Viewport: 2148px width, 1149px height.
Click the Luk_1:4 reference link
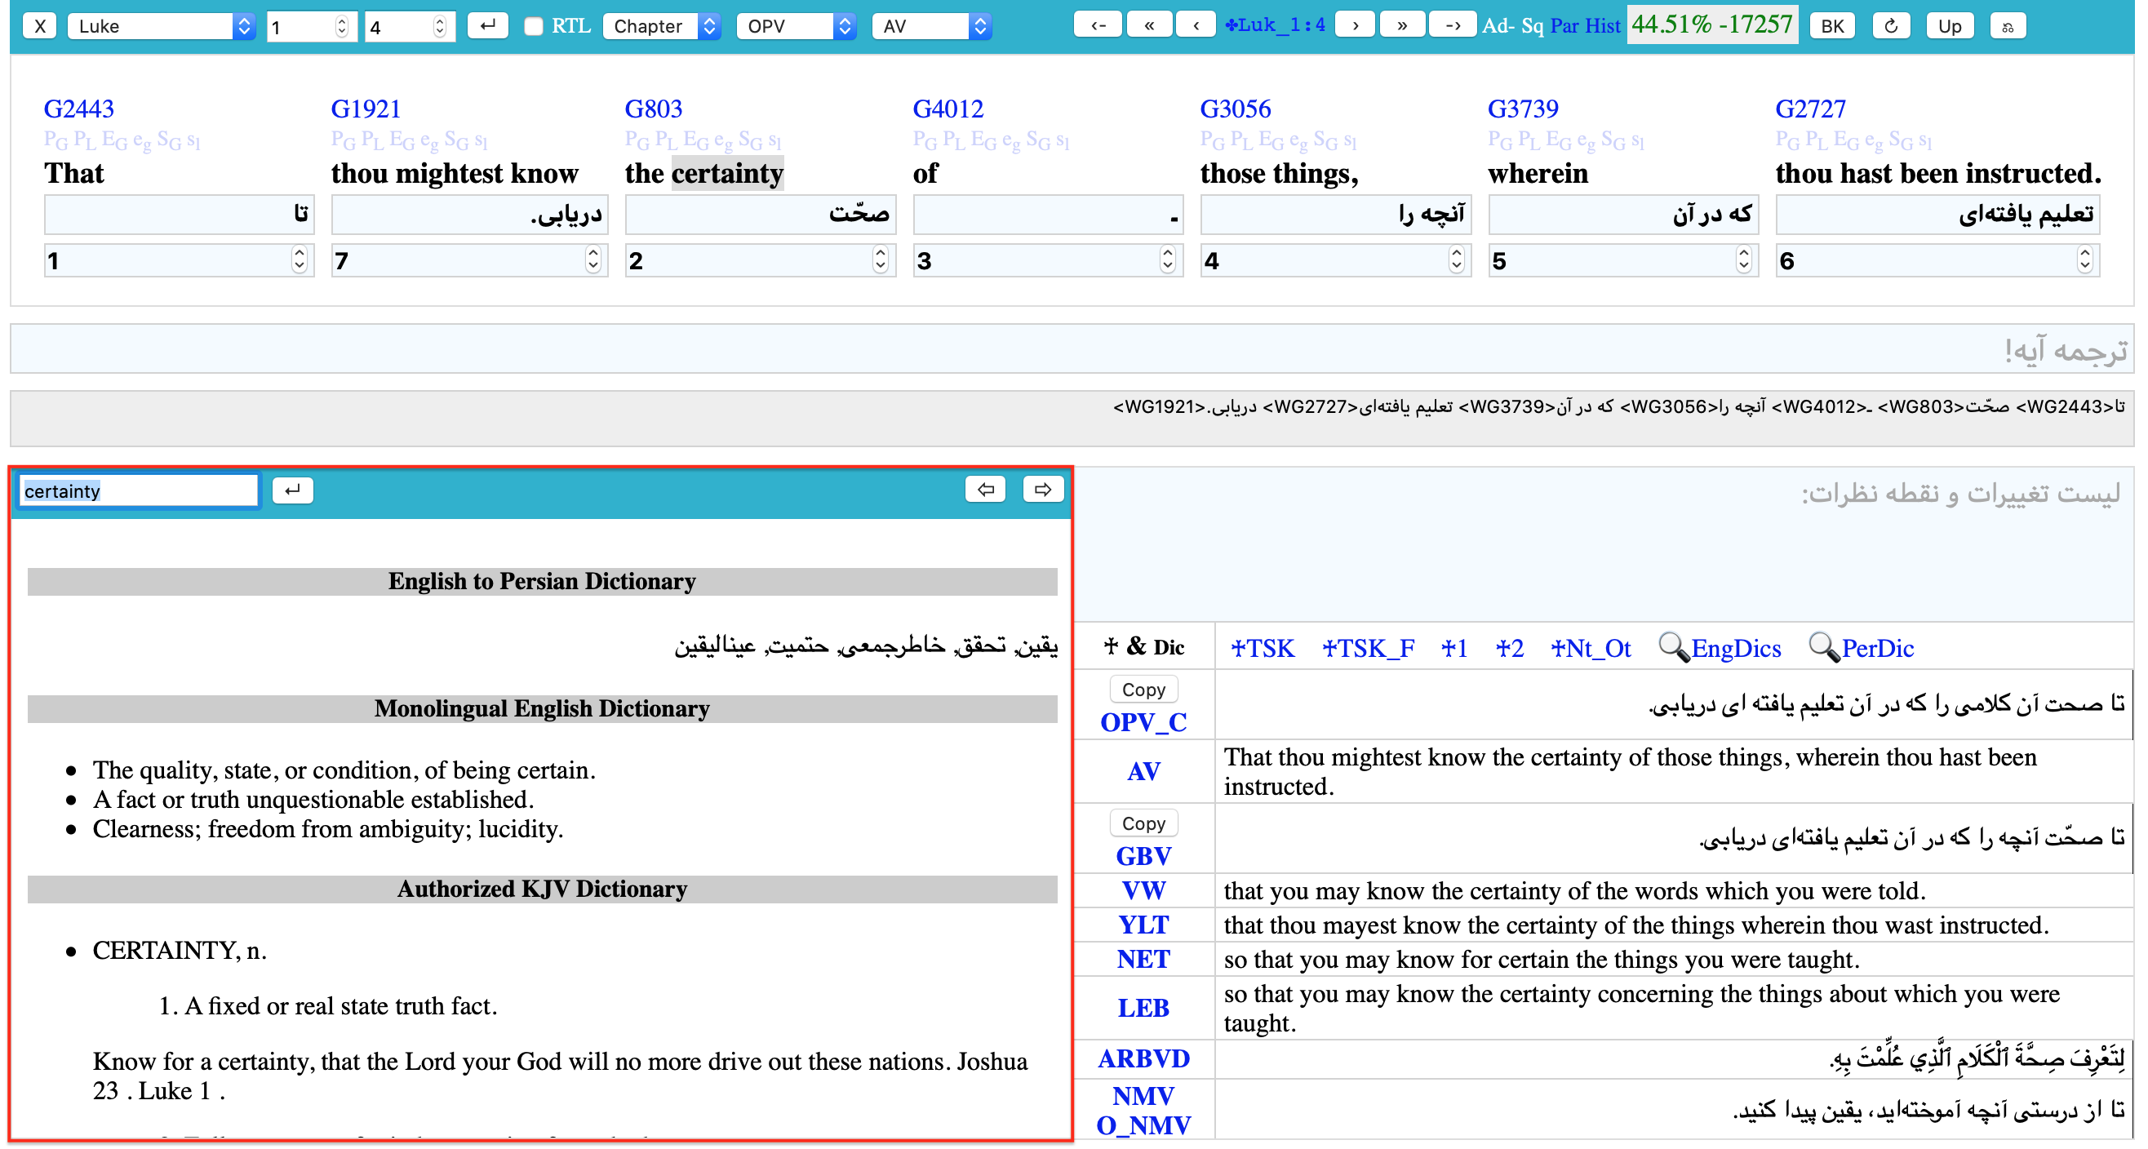click(x=1275, y=25)
